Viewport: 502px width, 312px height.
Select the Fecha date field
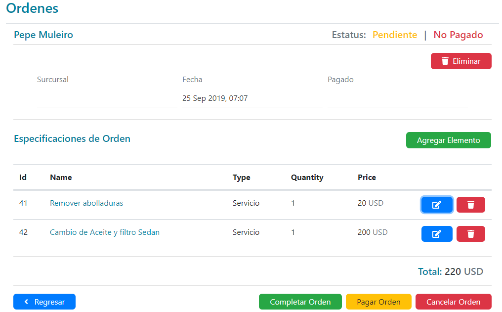252,98
